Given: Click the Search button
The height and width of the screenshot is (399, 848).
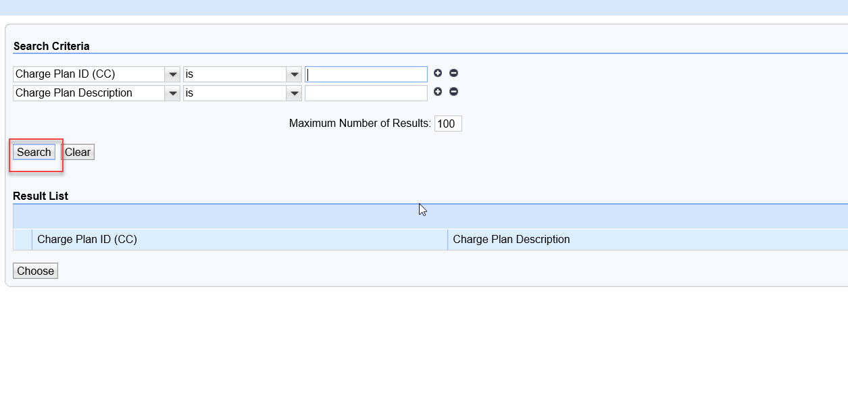Looking at the screenshot, I should tap(34, 152).
